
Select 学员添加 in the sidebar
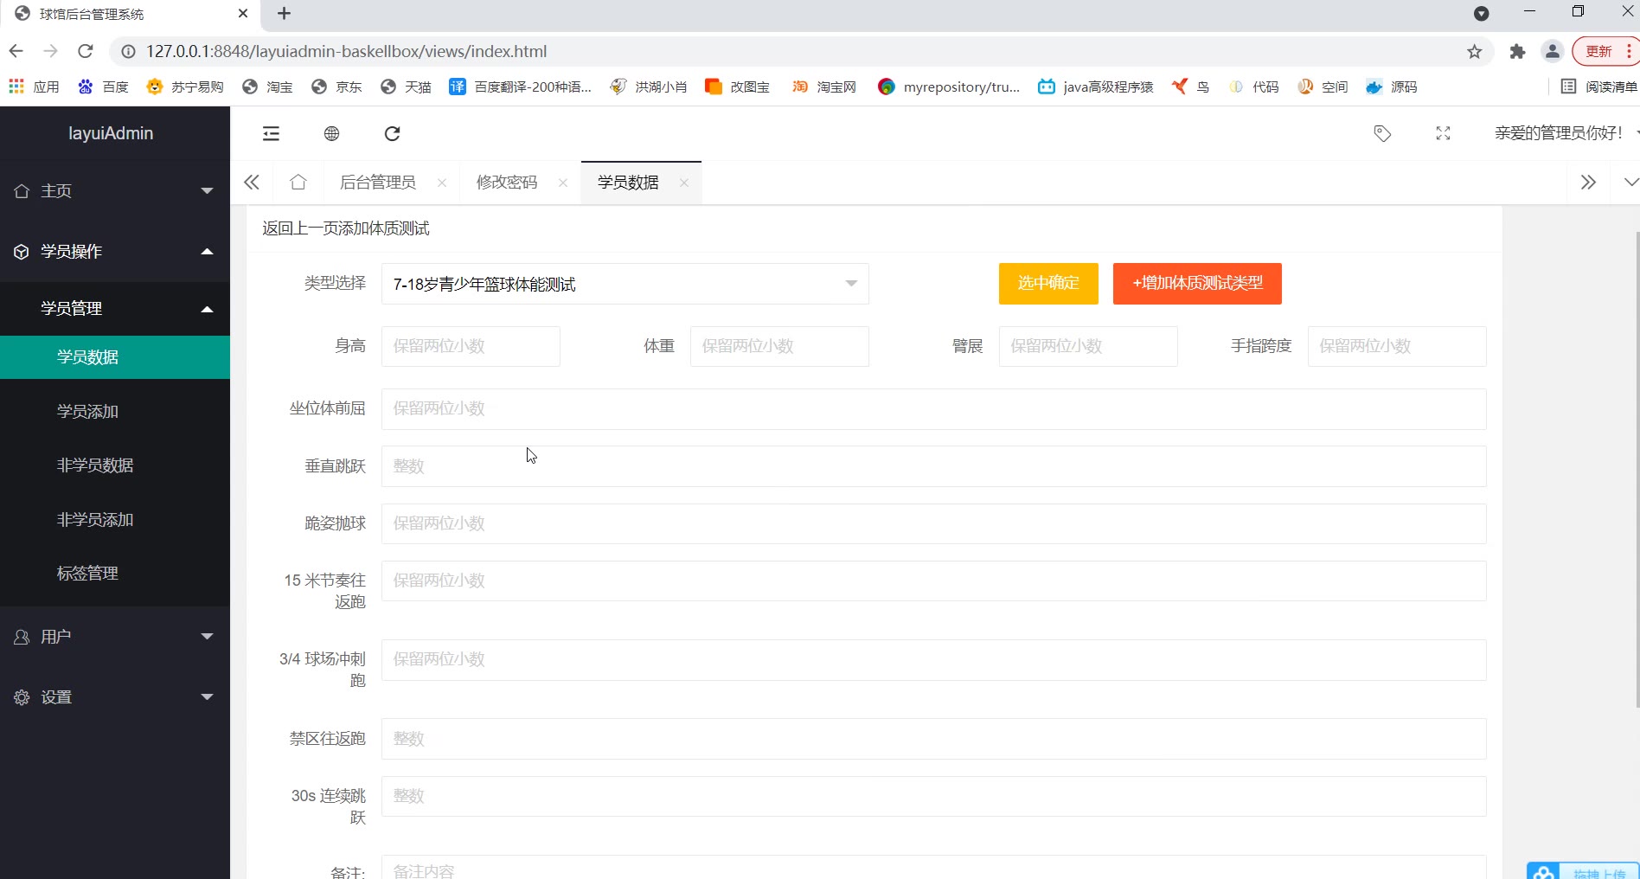(115, 412)
